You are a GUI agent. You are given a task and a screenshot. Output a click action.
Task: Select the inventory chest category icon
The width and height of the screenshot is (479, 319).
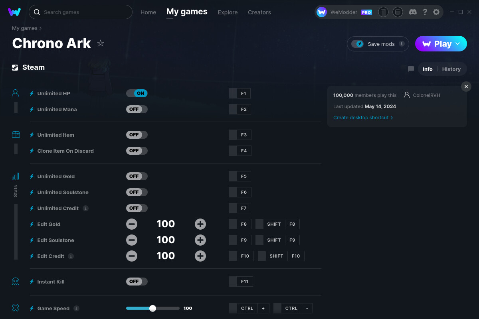click(16, 134)
